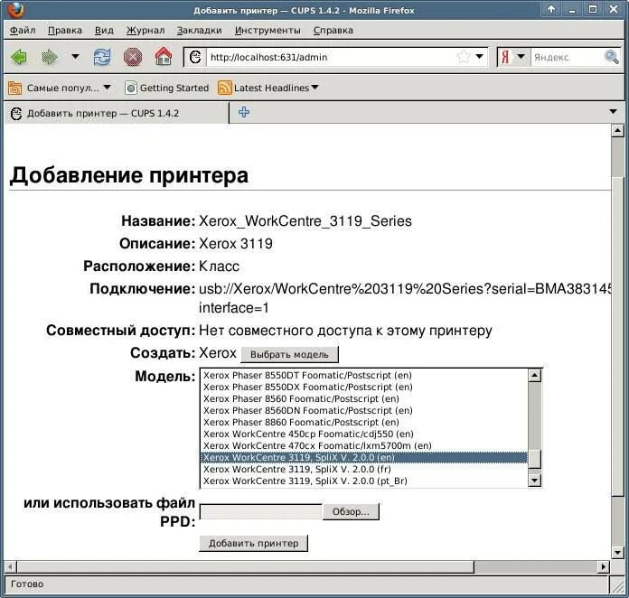Expand the Latest Headlines feed
This screenshot has width=629, height=598.
(268, 88)
